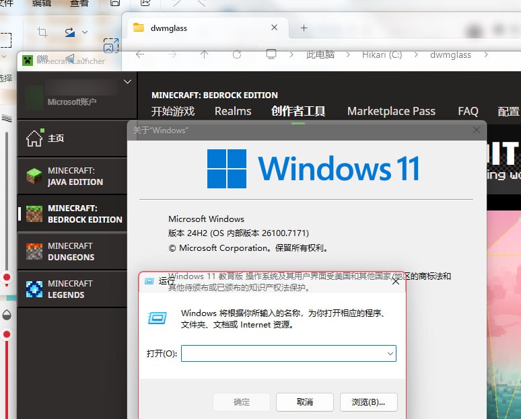Expand chevron after 此电脑 breadcrumb
Image resolution: width=521 pixels, height=419 pixels.
click(x=347, y=54)
